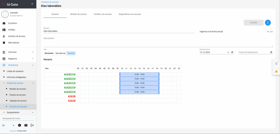Select the Semanal schedule type
The width and height of the screenshot is (280, 134).
pos(71,53)
